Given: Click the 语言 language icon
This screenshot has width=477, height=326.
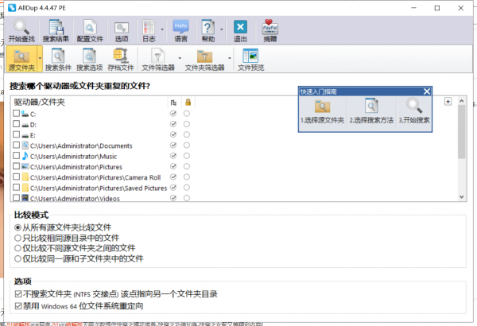Looking at the screenshot, I should tap(180, 30).
